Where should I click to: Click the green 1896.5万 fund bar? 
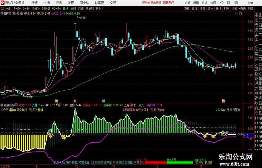[x=180, y=162]
